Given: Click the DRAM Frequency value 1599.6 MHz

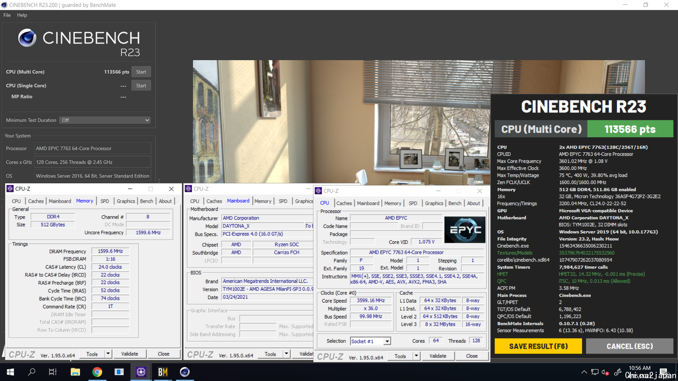Looking at the screenshot, I should (x=110, y=251).
